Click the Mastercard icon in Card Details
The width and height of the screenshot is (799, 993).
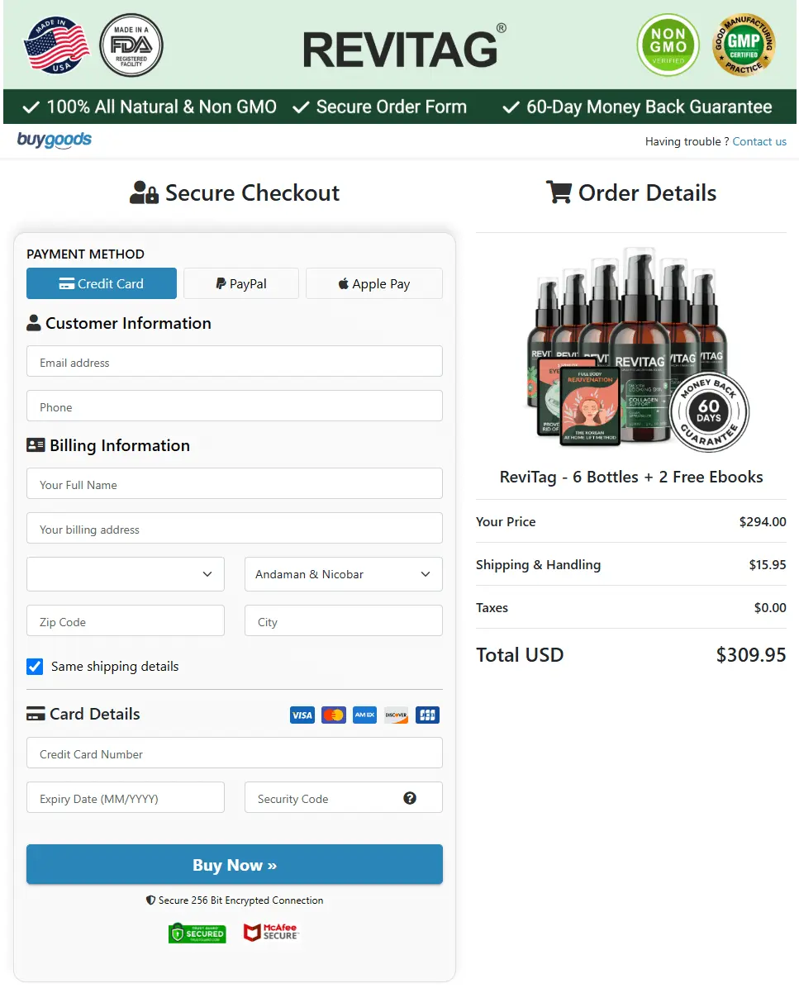pyautogui.click(x=333, y=715)
